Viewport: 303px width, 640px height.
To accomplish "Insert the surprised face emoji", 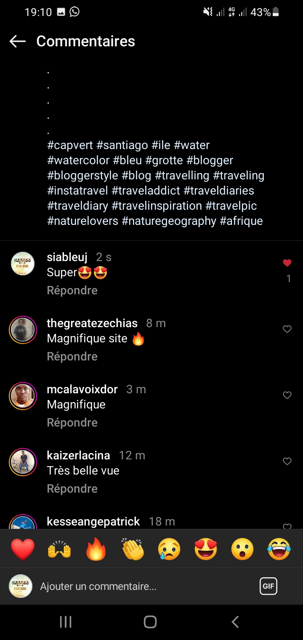I will [242, 549].
